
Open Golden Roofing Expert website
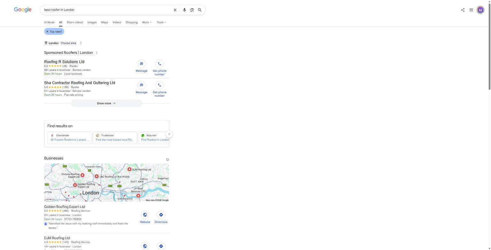[145, 217]
